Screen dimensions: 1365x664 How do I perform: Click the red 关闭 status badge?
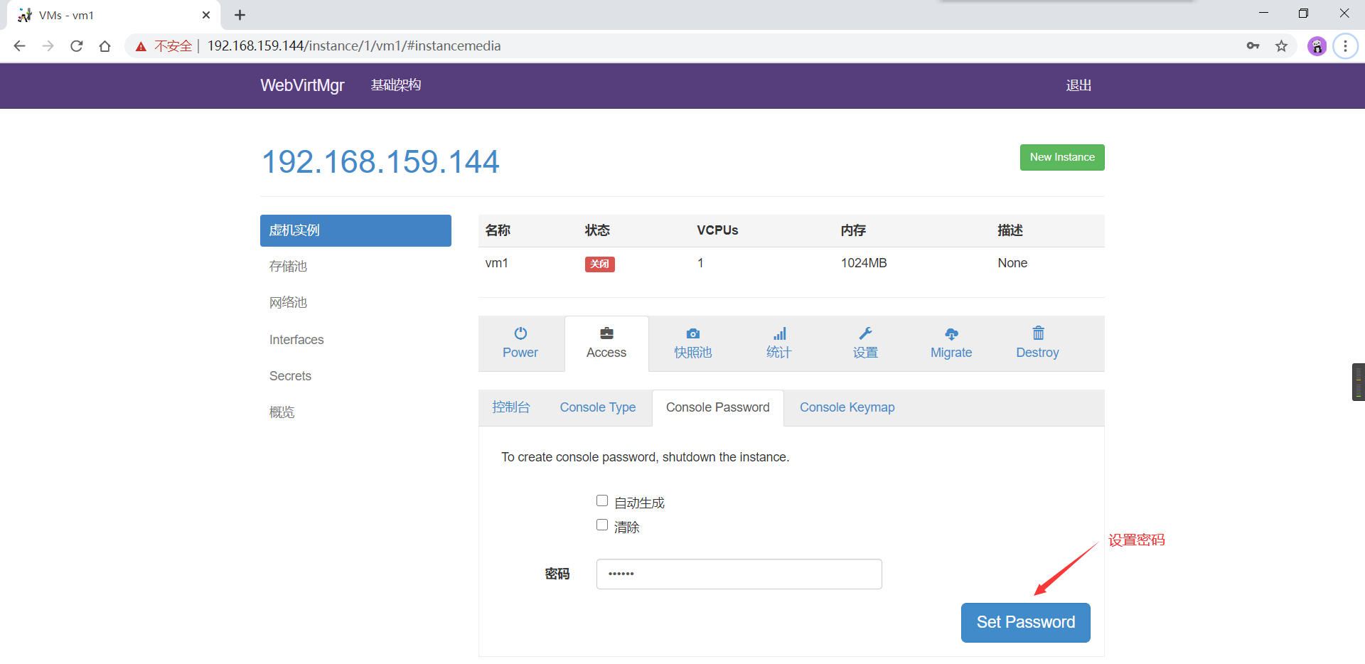(x=600, y=264)
